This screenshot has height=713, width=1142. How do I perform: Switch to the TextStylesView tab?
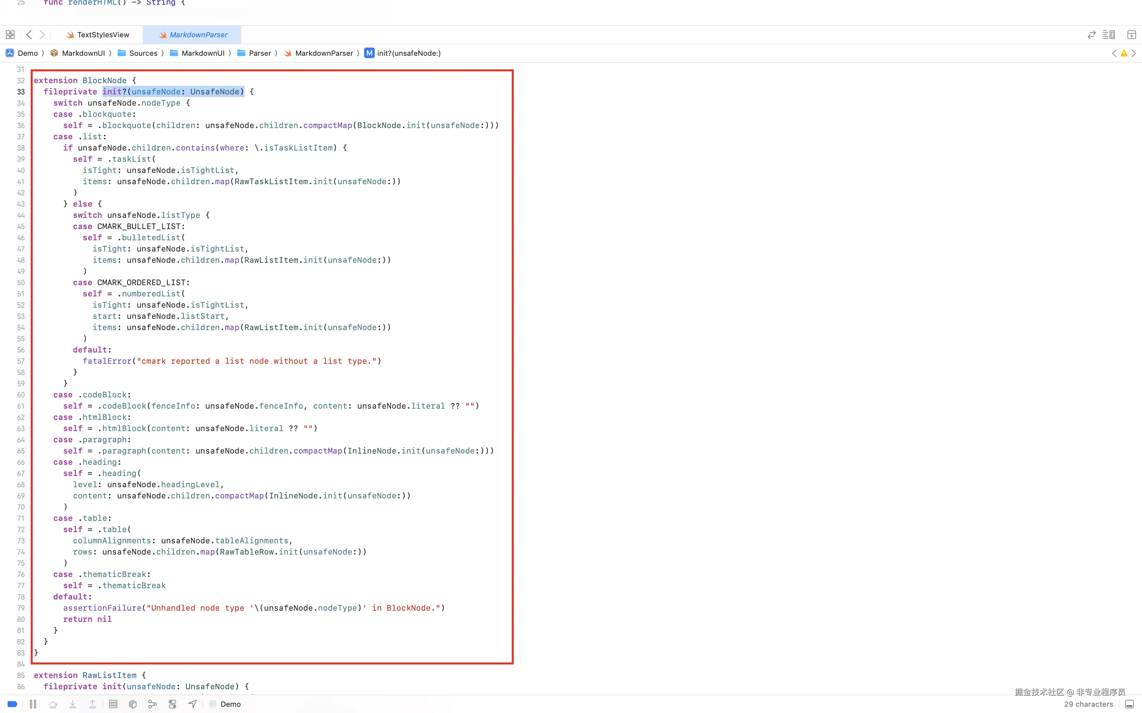(x=102, y=34)
